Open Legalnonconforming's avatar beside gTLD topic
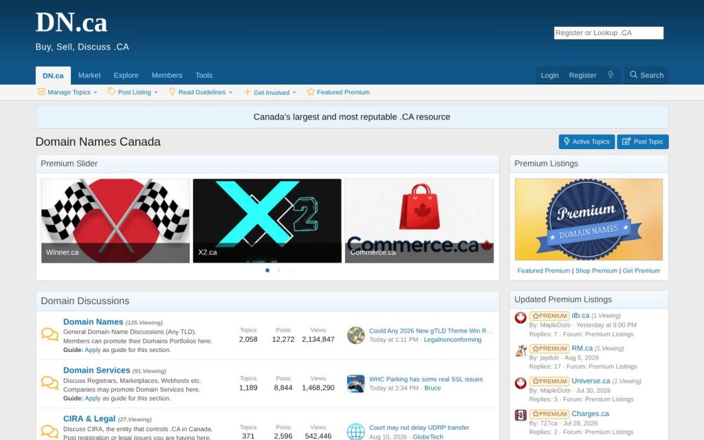Viewport: 704px width, 440px height. 356,335
